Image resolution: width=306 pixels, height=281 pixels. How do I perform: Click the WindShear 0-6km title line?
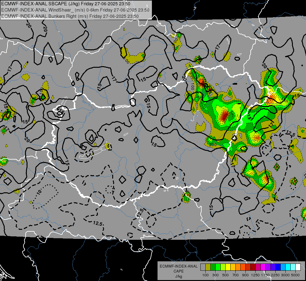click(x=75, y=10)
